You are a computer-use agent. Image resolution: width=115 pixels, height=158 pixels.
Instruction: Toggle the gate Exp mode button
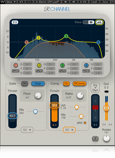tap(38, 83)
